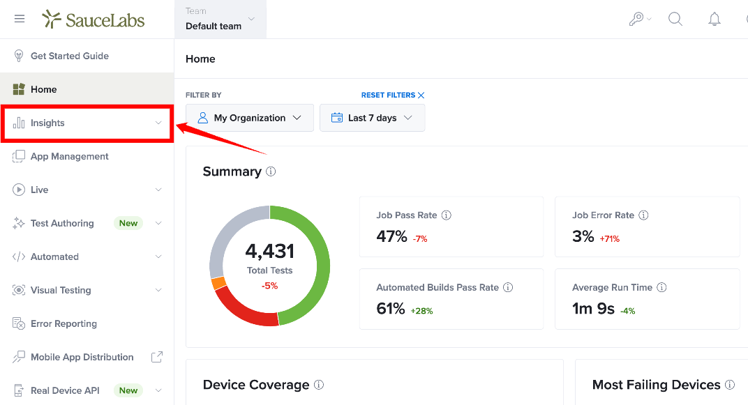Viewport: 748px width, 405px height.
Task: Click the RESET FILTERS link
Action: [393, 95]
